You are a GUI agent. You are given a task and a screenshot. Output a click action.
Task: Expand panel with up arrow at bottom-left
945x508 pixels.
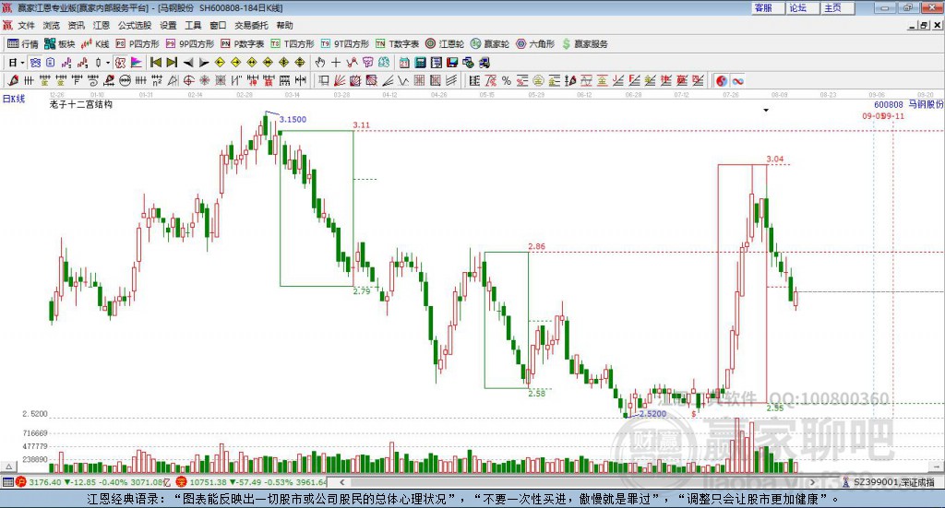pyautogui.click(x=8, y=467)
